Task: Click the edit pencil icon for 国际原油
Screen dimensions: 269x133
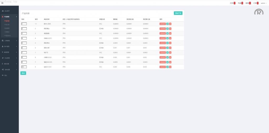Action: tap(168, 43)
